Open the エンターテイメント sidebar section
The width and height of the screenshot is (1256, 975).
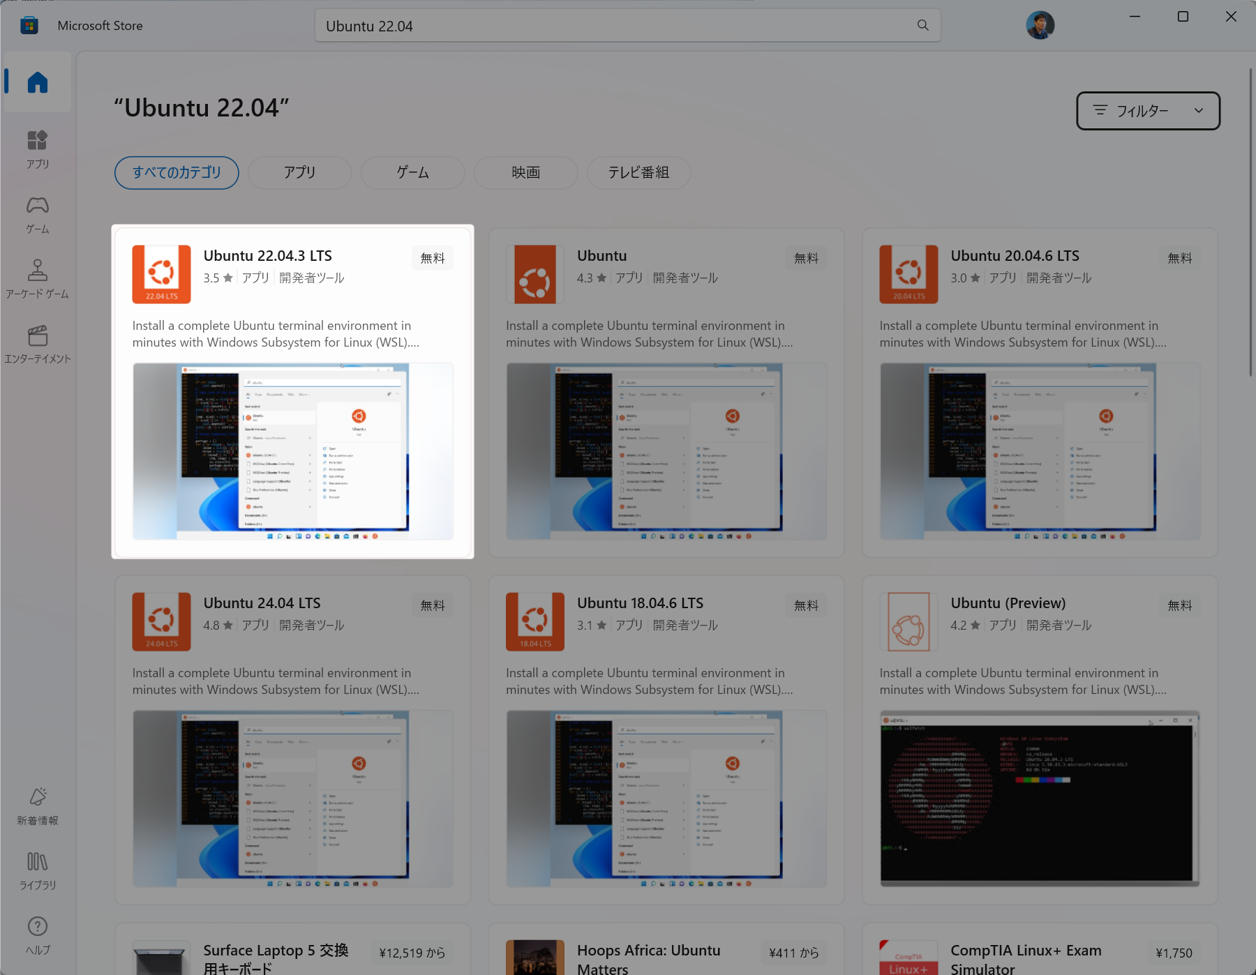point(38,344)
